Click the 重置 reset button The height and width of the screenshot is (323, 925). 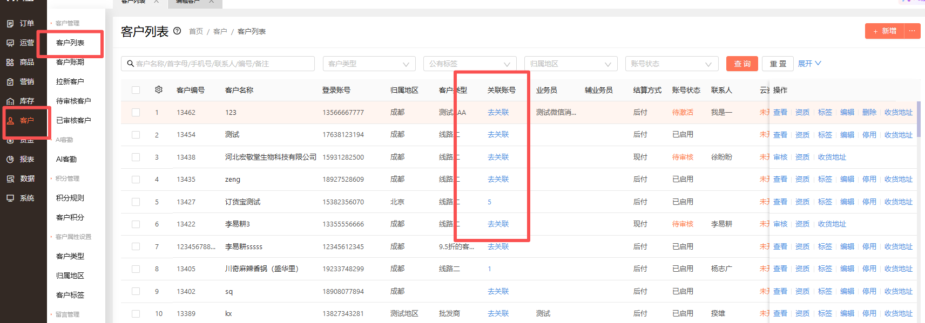(778, 64)
